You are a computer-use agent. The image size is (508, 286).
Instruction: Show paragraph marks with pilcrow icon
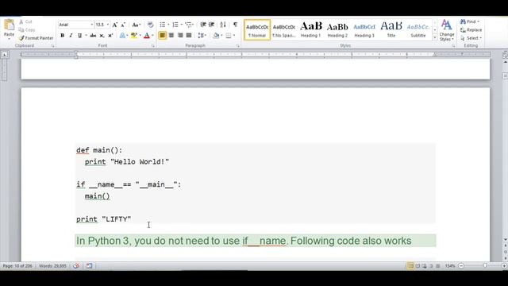[x=235, y=25]
